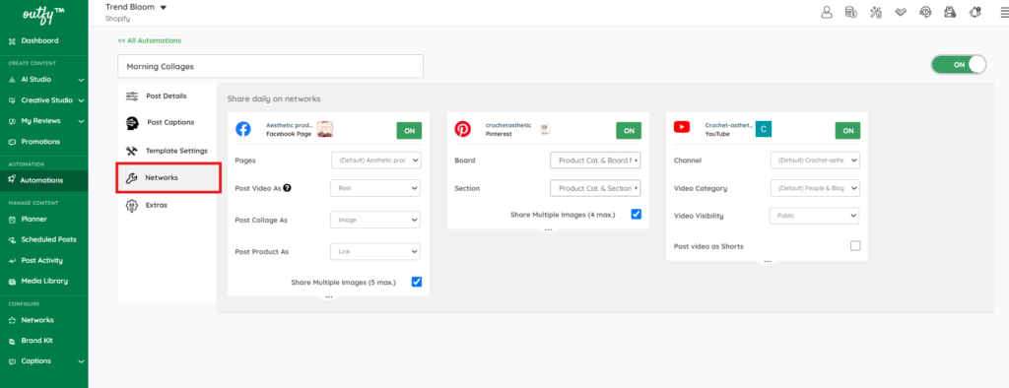Image resolution: width=1009 pixels, height=388 pixels.
Task: Open the user profile icon
Action: point(827,12)
